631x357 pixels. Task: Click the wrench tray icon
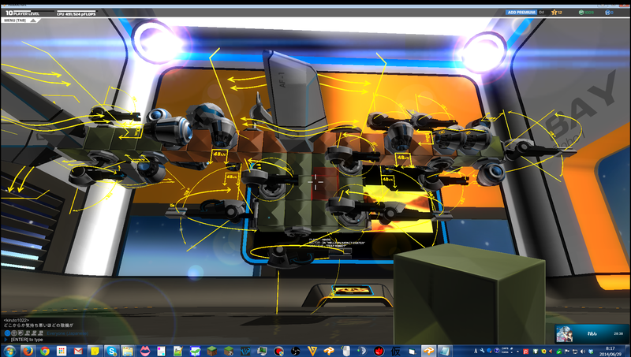click(482, 351)
